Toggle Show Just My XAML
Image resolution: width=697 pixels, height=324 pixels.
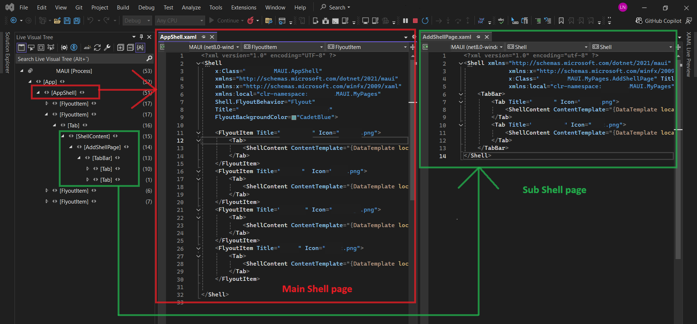tap(140, 48)
